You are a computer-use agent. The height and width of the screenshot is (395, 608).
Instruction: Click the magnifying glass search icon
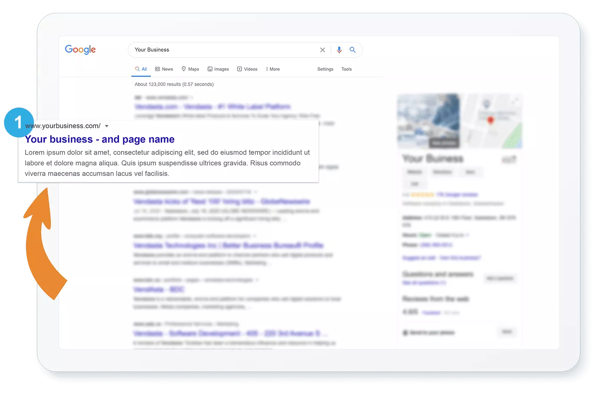point(353,50)
